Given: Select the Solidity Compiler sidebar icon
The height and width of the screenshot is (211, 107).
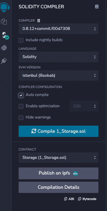Looking at the screenshot, I should [x=5, y=36].
